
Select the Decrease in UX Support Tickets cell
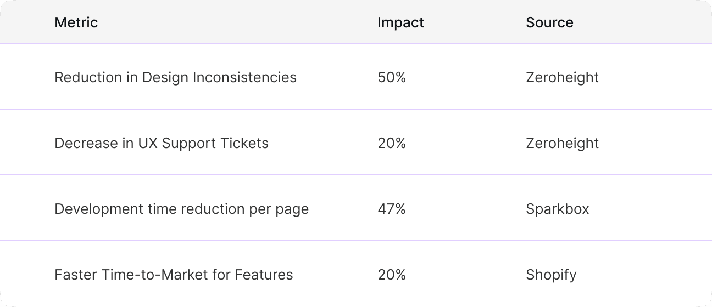point(162,143)
